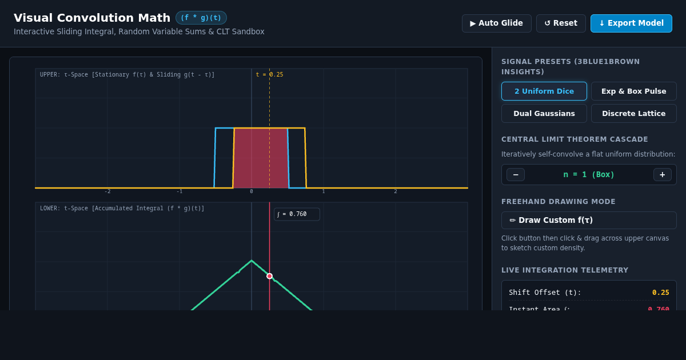The height and width of the screenshot is (360, 686).
Task: Click the Reset button
Action: tap(561, 23)
